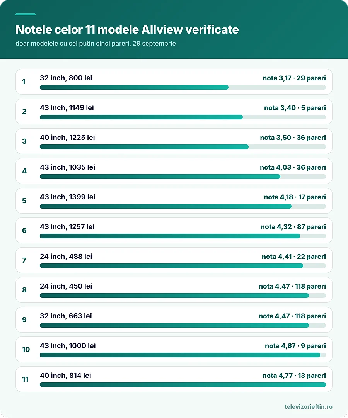Select the '40 inch, 814 lei' label

point(65,376)
